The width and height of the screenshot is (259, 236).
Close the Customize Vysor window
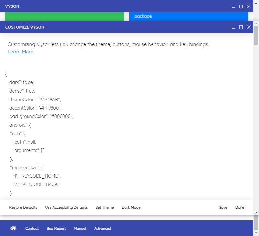pos(249,27)
